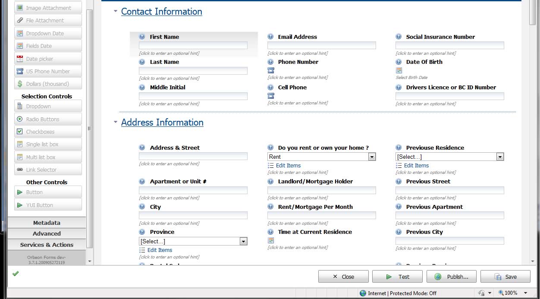Image resolution: width=540 pixels, height=299 pixels.
Task: Add a Dollars (thousand) control
Action: tap(48, 84)
